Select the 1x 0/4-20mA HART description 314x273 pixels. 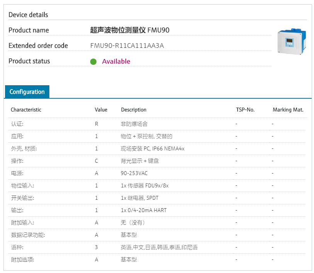pos(143,211)
